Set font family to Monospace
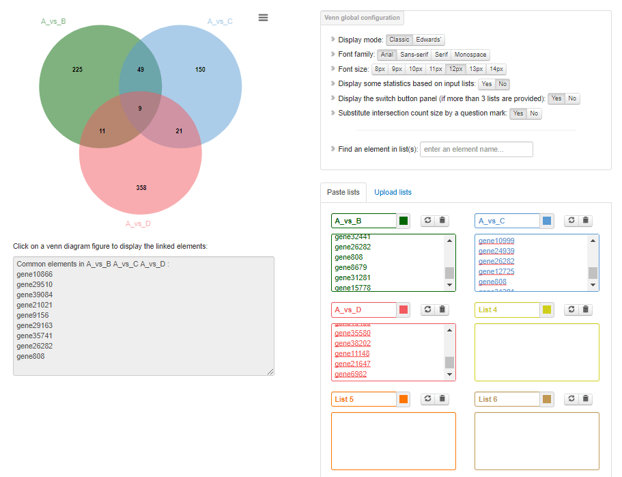The width and height of the screenshot is (622, 477). tap(470, 55)
